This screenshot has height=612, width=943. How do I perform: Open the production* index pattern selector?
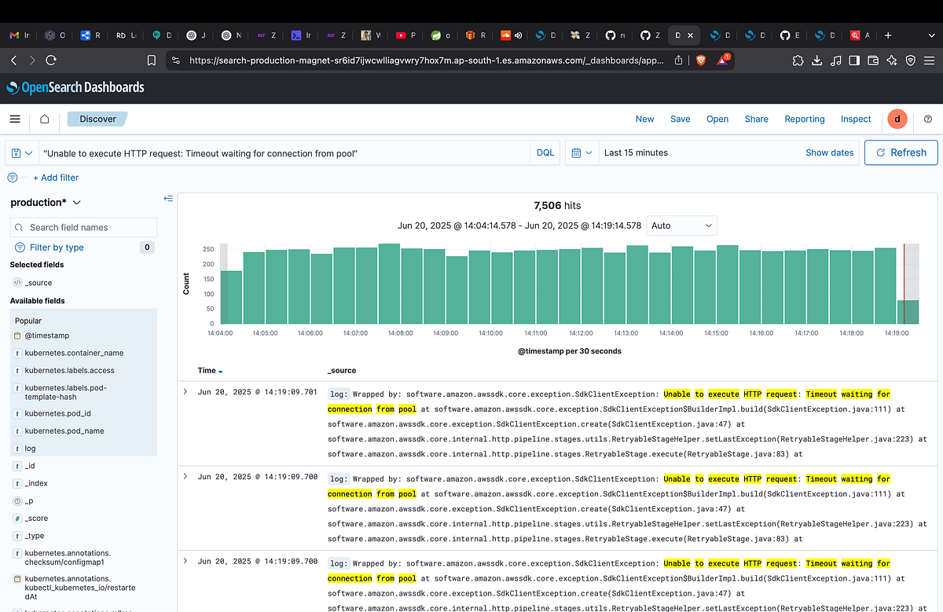click(x=44, y=202)
